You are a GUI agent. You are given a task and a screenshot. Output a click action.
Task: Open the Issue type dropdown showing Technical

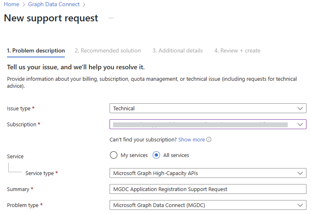pos(208,108)
